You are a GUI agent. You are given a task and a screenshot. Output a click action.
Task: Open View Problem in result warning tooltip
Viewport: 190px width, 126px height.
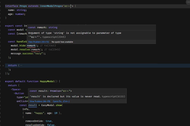point(40,101)
